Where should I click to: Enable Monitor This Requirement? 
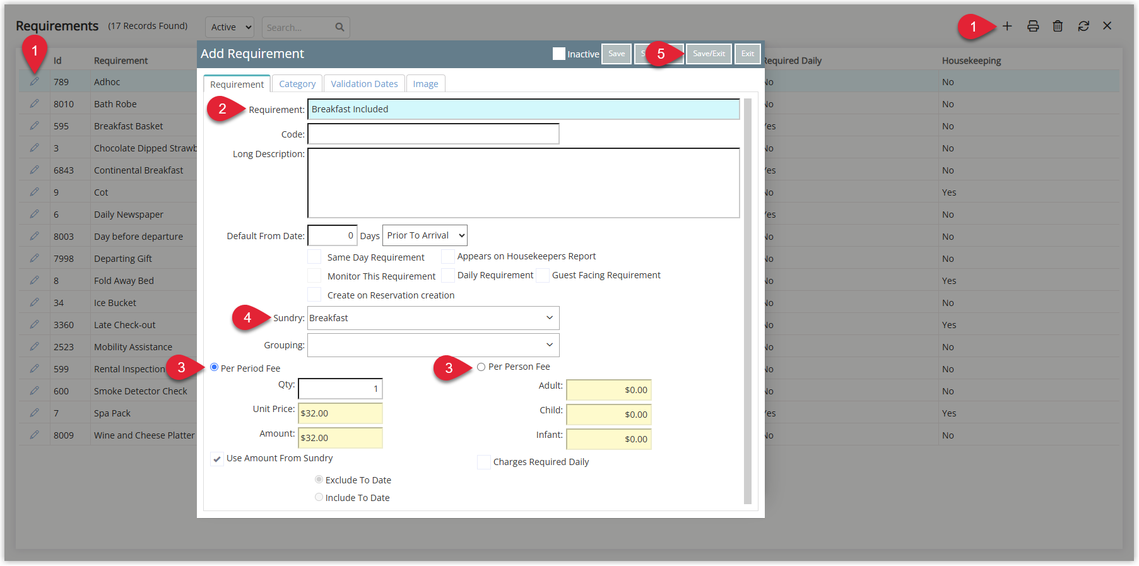coord(314,276)
